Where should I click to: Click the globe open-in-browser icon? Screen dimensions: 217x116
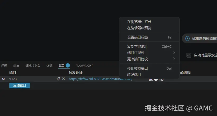click(156, 80)
